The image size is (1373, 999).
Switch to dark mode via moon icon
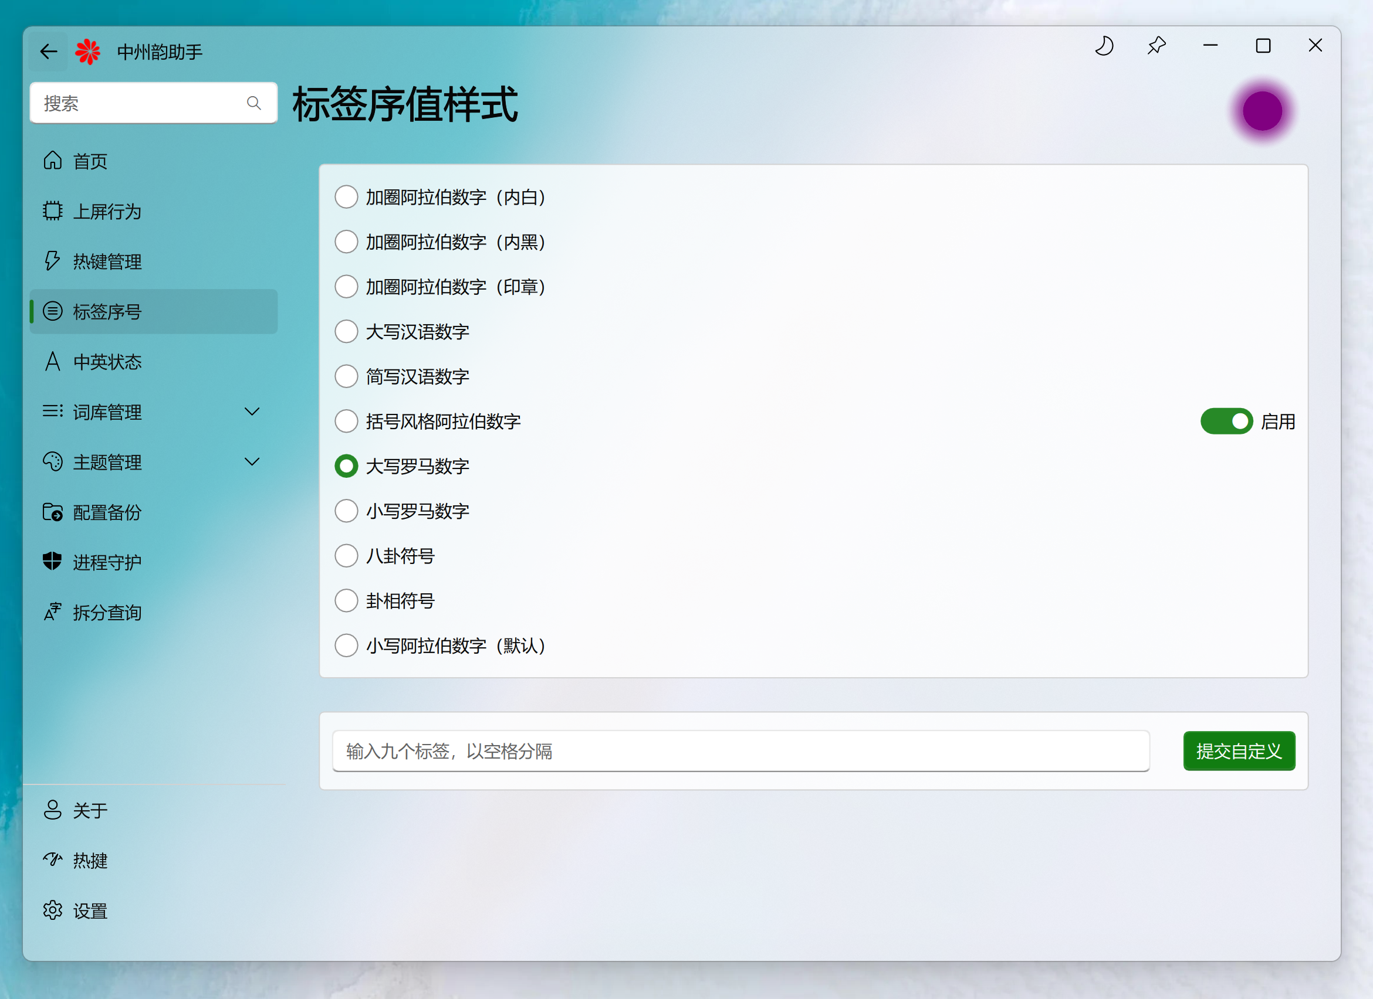[1104, 46]
